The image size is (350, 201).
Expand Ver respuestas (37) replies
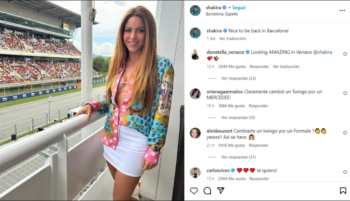[x=238, y=157]
